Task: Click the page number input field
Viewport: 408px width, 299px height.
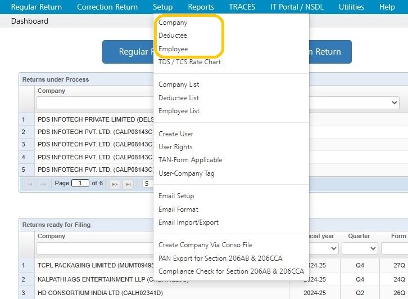Action: pyautogui.click(x=80, y=183)
